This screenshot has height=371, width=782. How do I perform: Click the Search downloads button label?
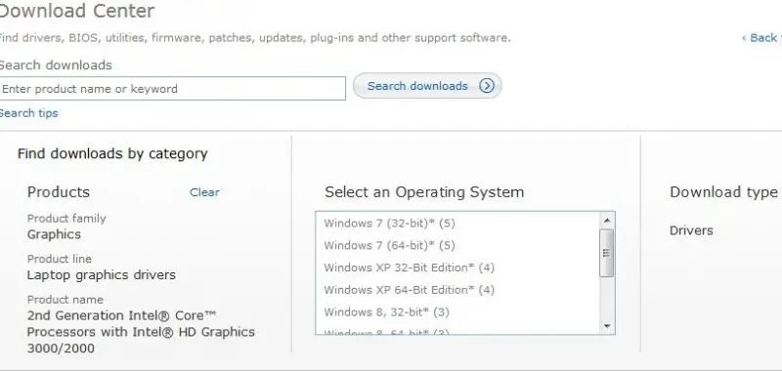click(417, 86)
